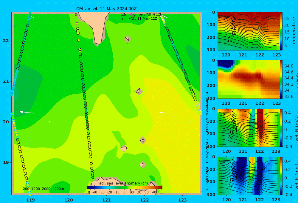
Task: Click the "vel. N (m/s)" axis label
Action: 297,128
